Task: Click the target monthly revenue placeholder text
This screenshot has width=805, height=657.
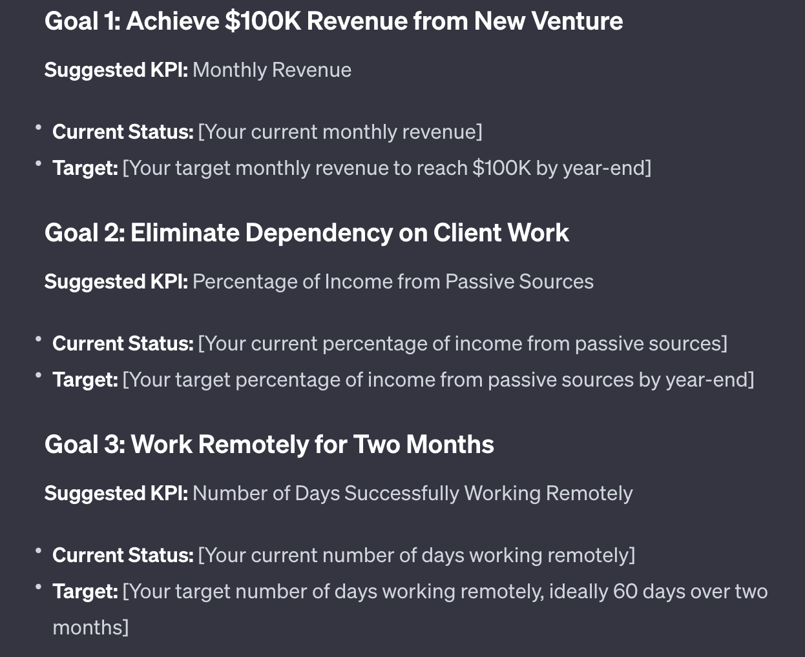Action: coord(386,168)
